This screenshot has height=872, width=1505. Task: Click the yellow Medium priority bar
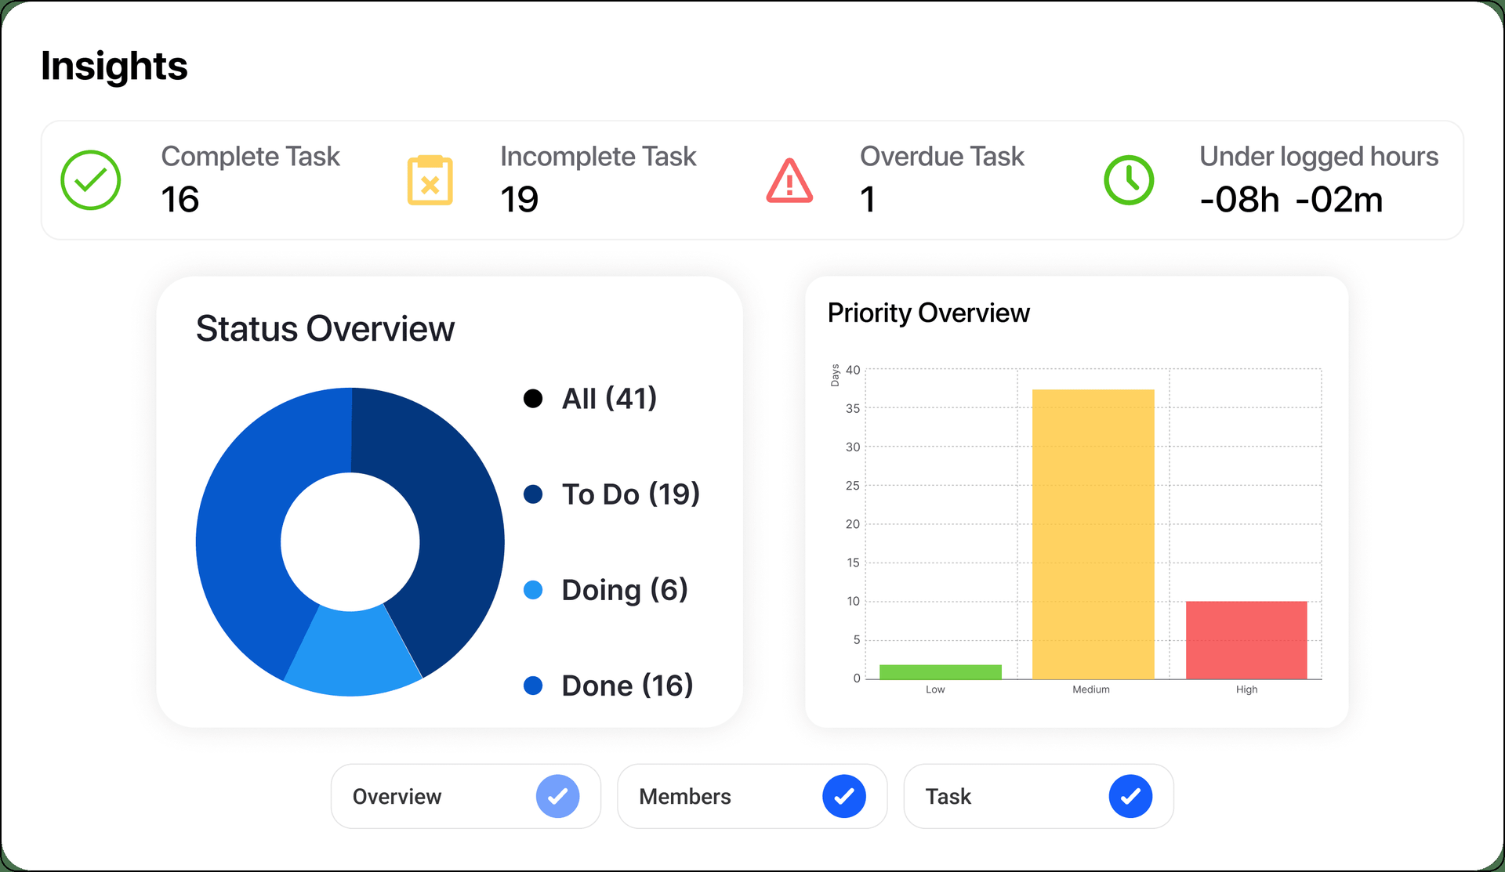click(1093, 534)
